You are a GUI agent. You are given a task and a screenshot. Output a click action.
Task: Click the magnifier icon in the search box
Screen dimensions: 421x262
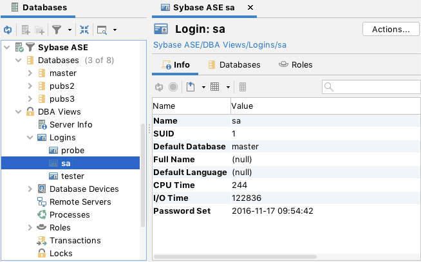(x=328, y=87)
